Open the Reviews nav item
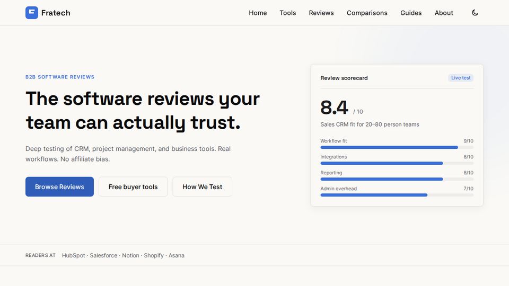509x286 pixels. click(321, 13)
